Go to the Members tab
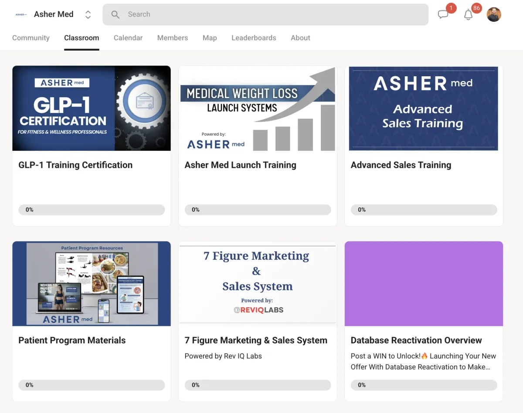Screen dimensions: 523x413 click(x=173, y=38)
